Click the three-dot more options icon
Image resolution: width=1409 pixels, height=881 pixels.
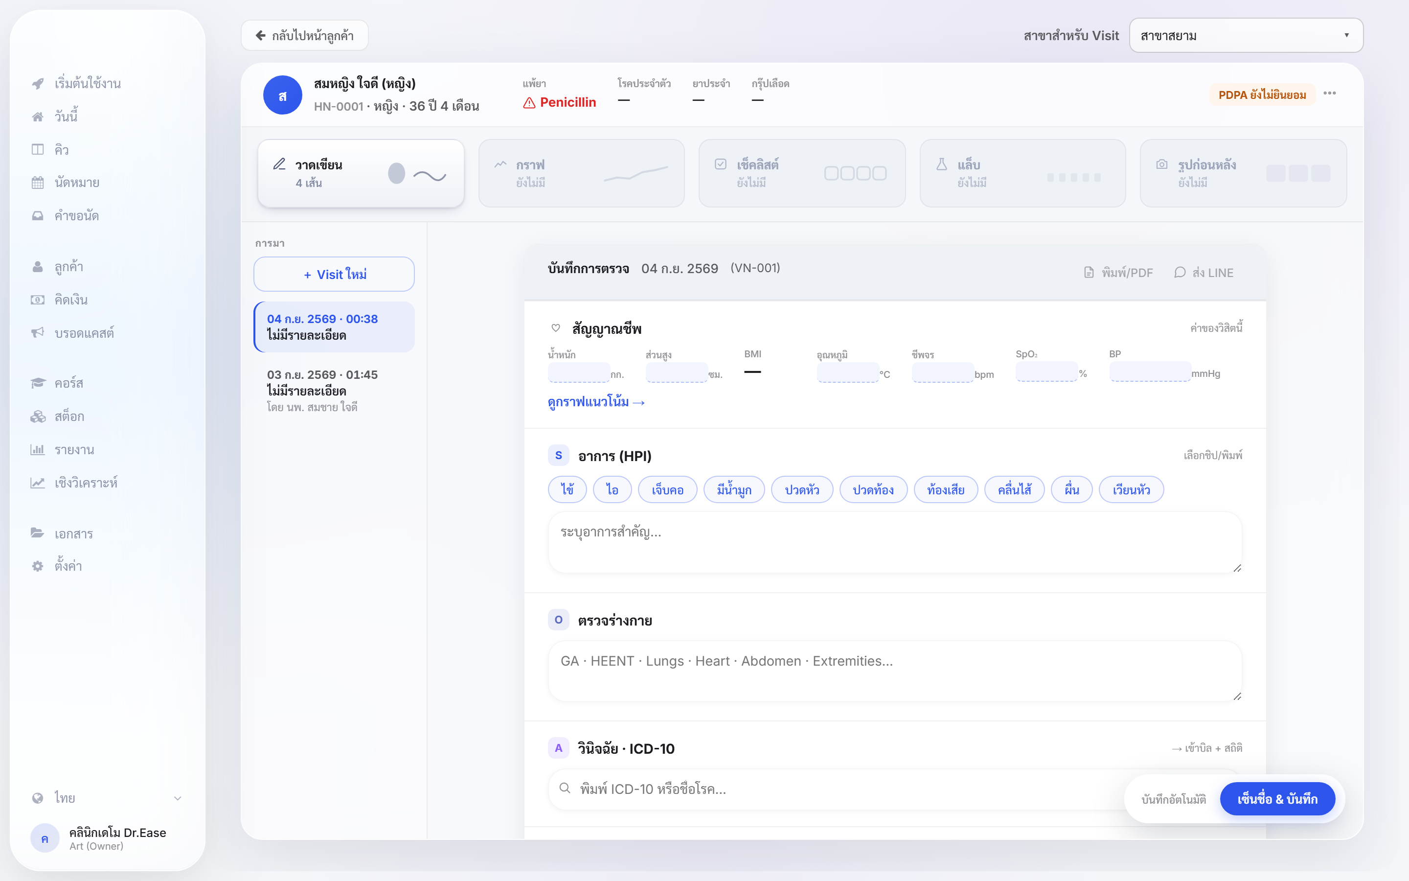pos(1330,93)
